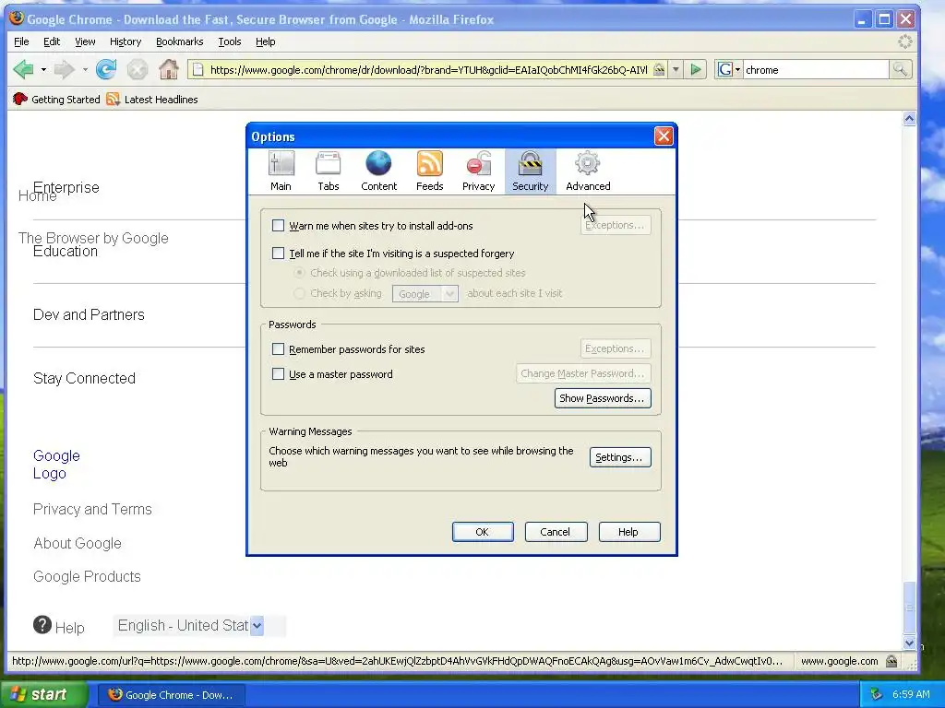Enable suspected forgery site warning
The image size is (945, 708).
coord(278,254)
